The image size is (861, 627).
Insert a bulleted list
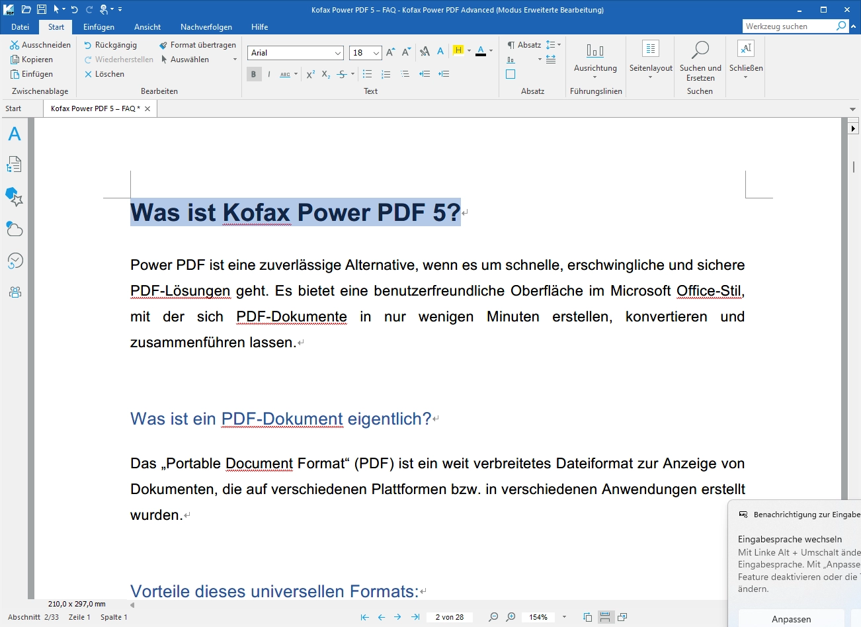(x=368, y=74)
